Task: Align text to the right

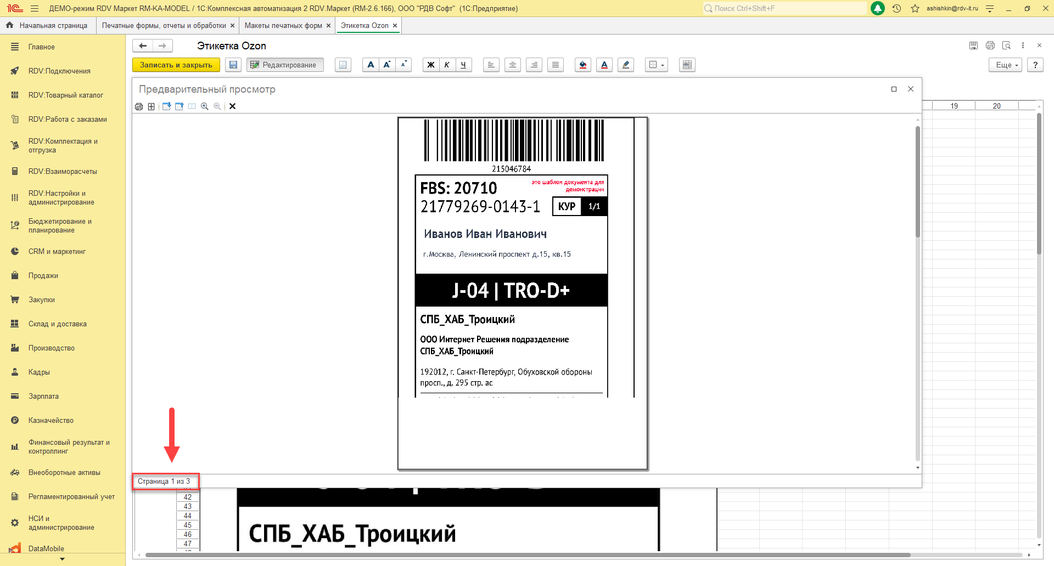Action: 534,65
